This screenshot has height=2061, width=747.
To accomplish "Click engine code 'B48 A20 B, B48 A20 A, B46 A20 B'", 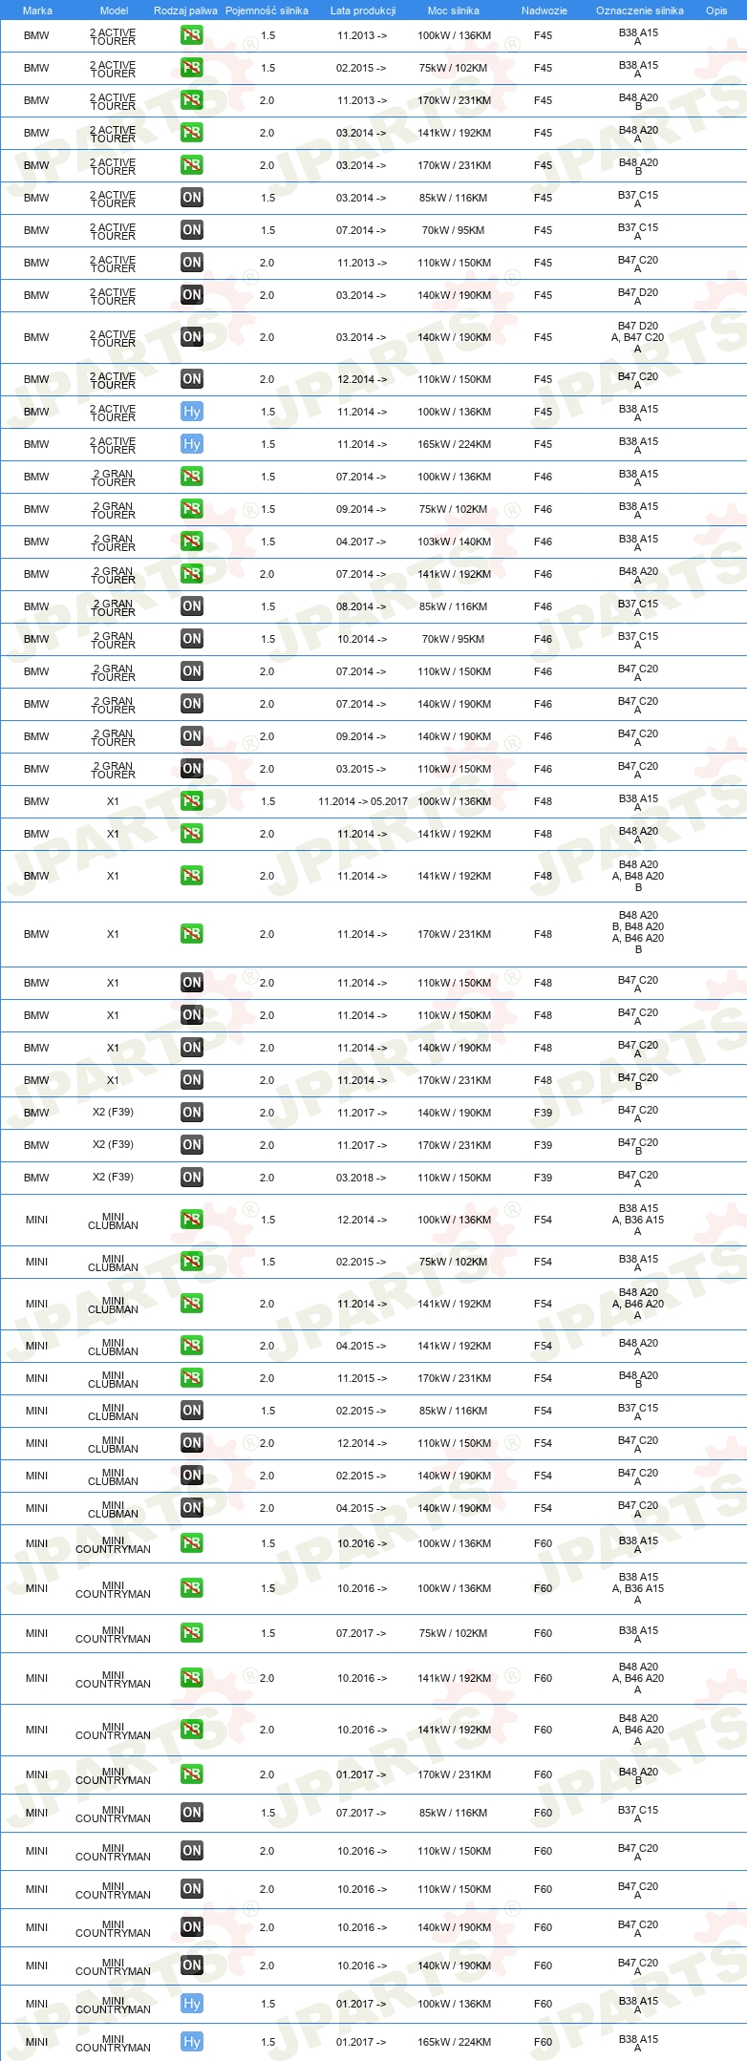I will point(638,932).
